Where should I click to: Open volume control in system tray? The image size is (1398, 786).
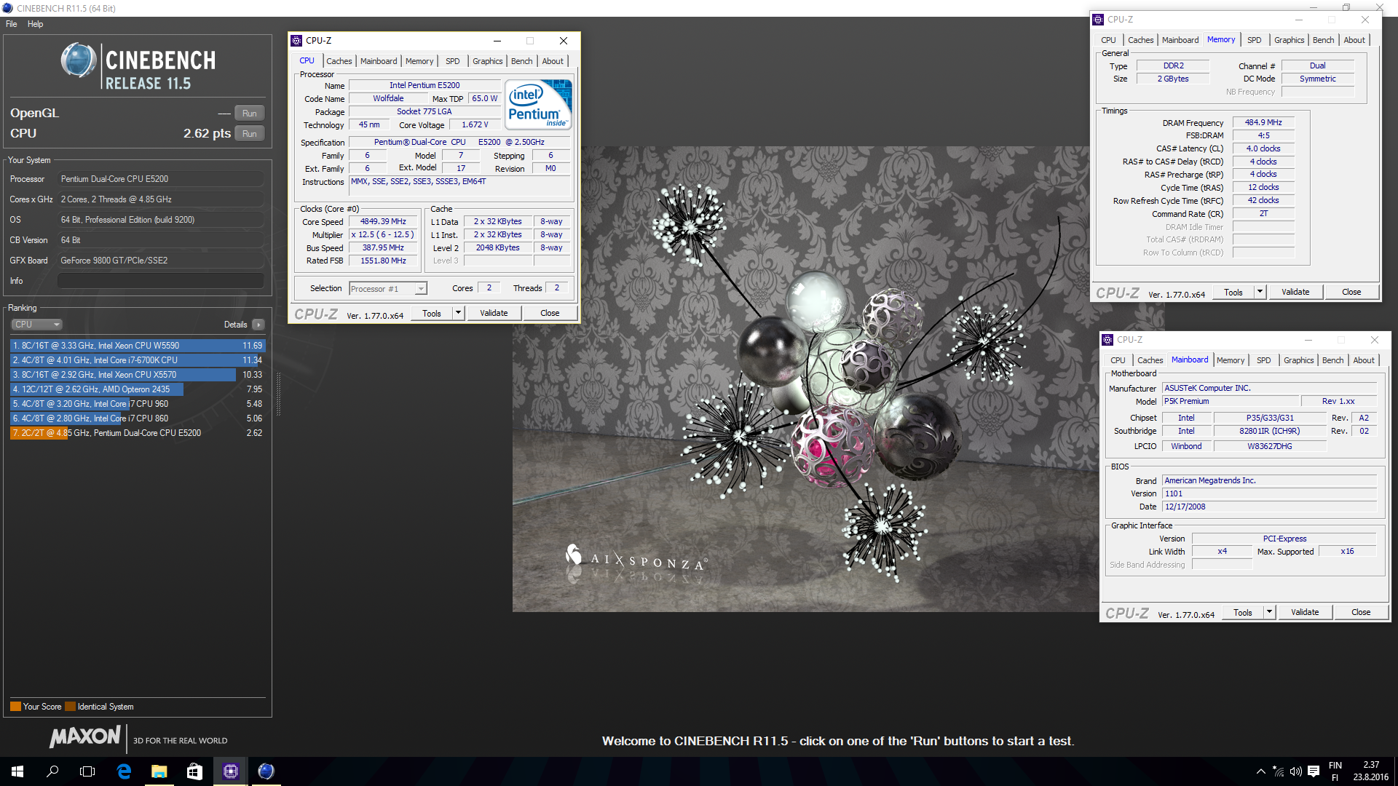point(1295,771)
